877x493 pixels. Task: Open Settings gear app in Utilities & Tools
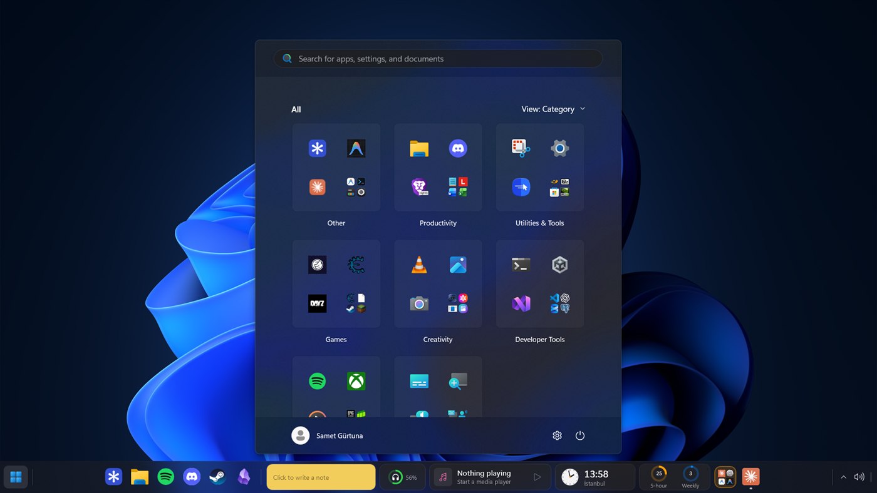[559, 148]
